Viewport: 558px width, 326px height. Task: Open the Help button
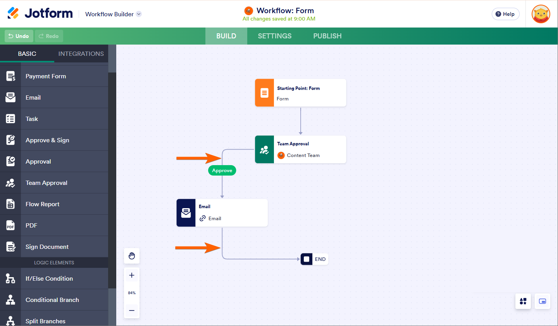pos(505,14)
